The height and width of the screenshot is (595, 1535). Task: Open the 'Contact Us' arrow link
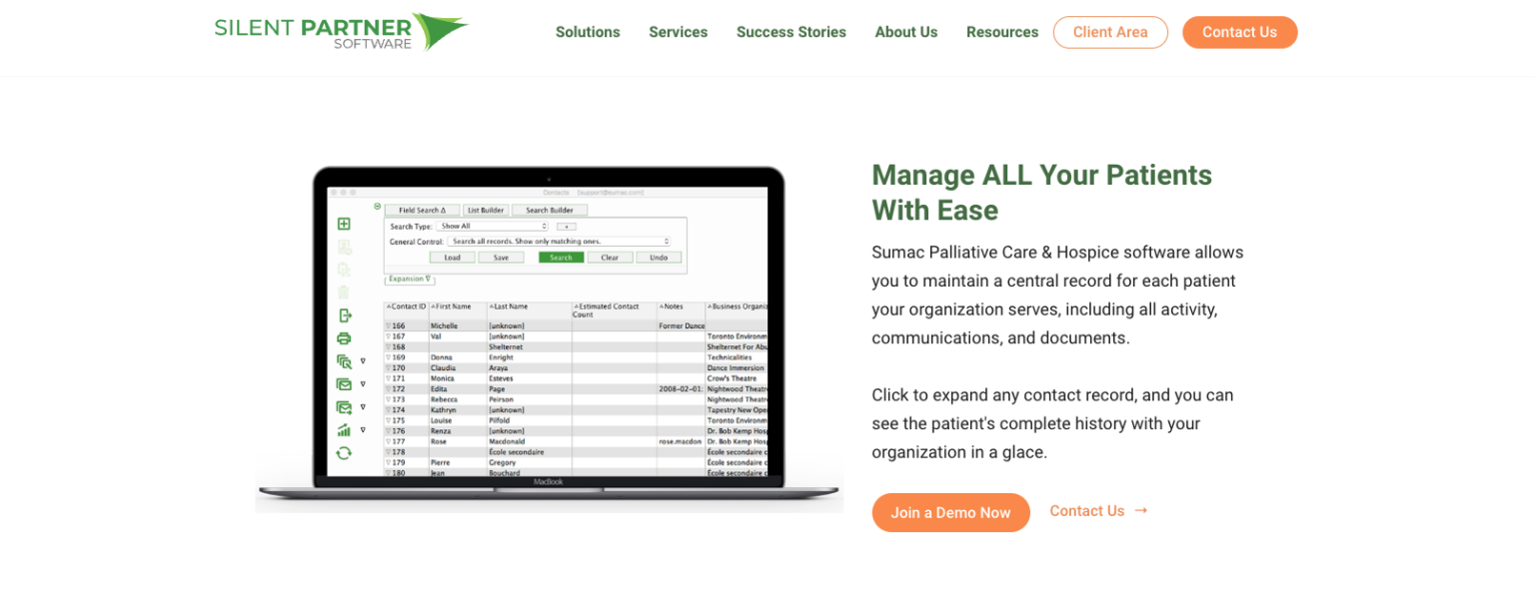[1097, 510]
